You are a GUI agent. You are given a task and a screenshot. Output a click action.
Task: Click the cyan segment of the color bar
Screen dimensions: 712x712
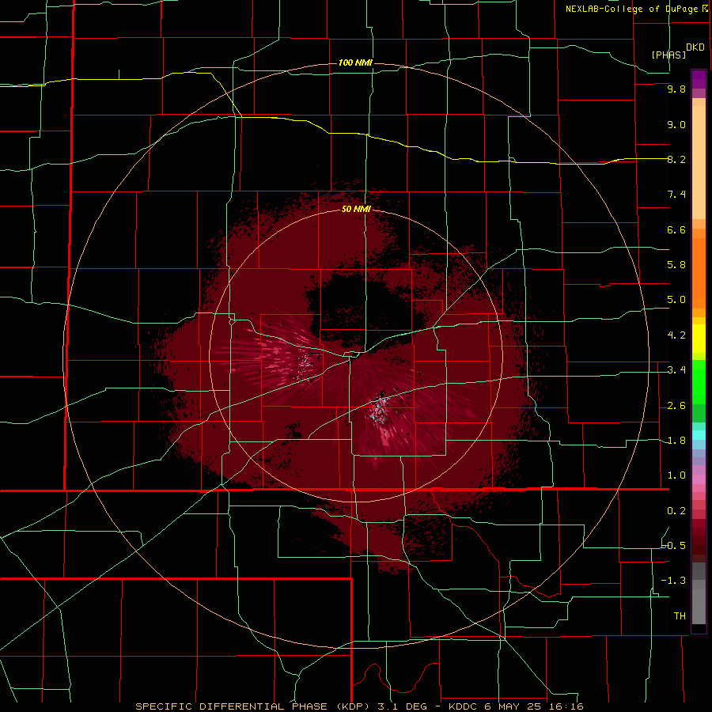(699, 435)
